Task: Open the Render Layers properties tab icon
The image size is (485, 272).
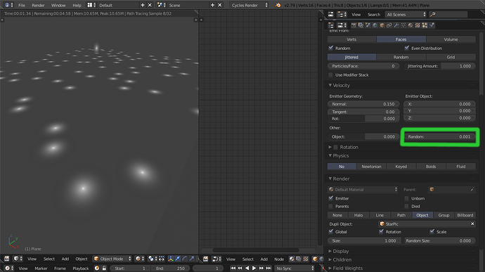Action: coord(361,25)
